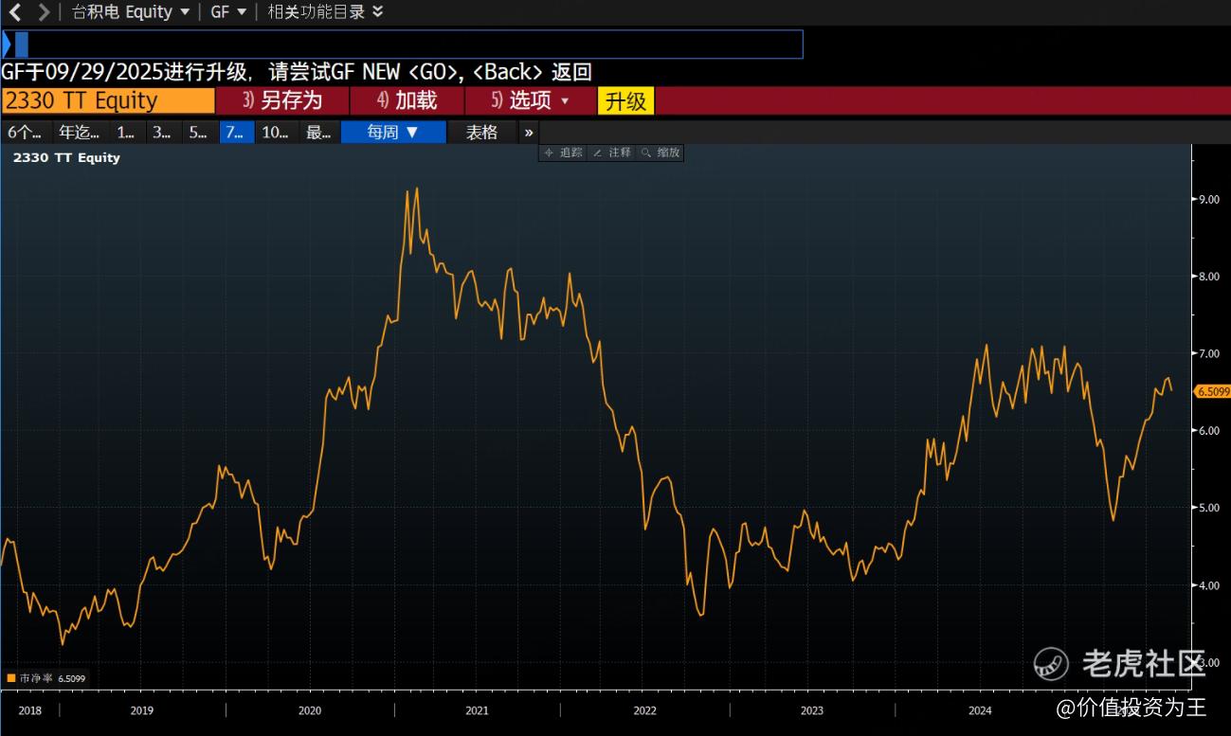
Task: Open the 每周 weekly frequency dropdown
Action: (393, 133)
